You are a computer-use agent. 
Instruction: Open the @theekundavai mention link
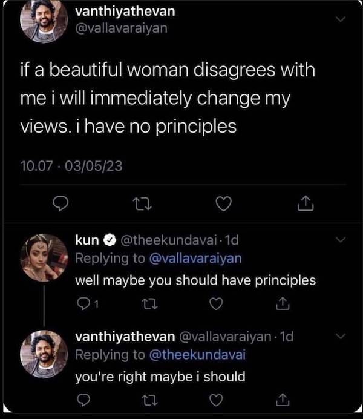(199, 354)
